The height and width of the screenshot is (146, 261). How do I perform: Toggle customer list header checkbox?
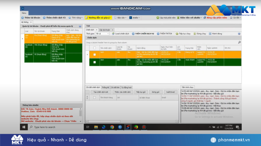click(x=94, y=98)
